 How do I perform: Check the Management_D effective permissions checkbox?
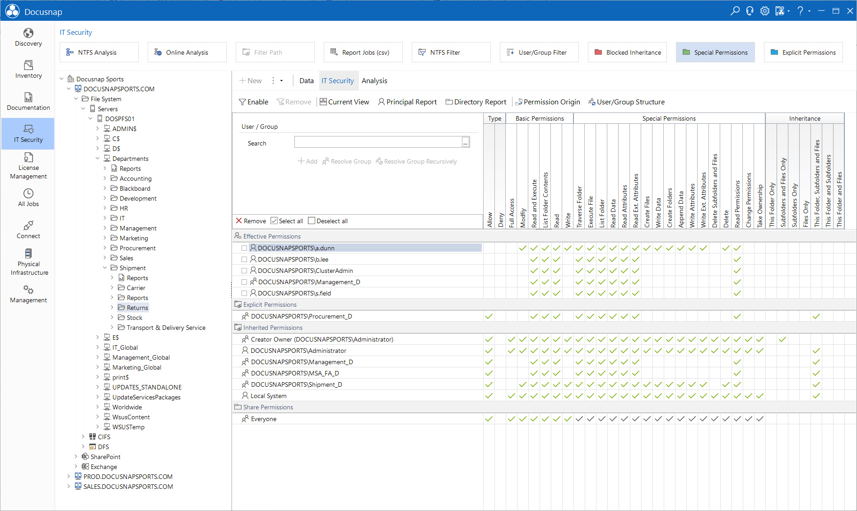click(244, 282)
